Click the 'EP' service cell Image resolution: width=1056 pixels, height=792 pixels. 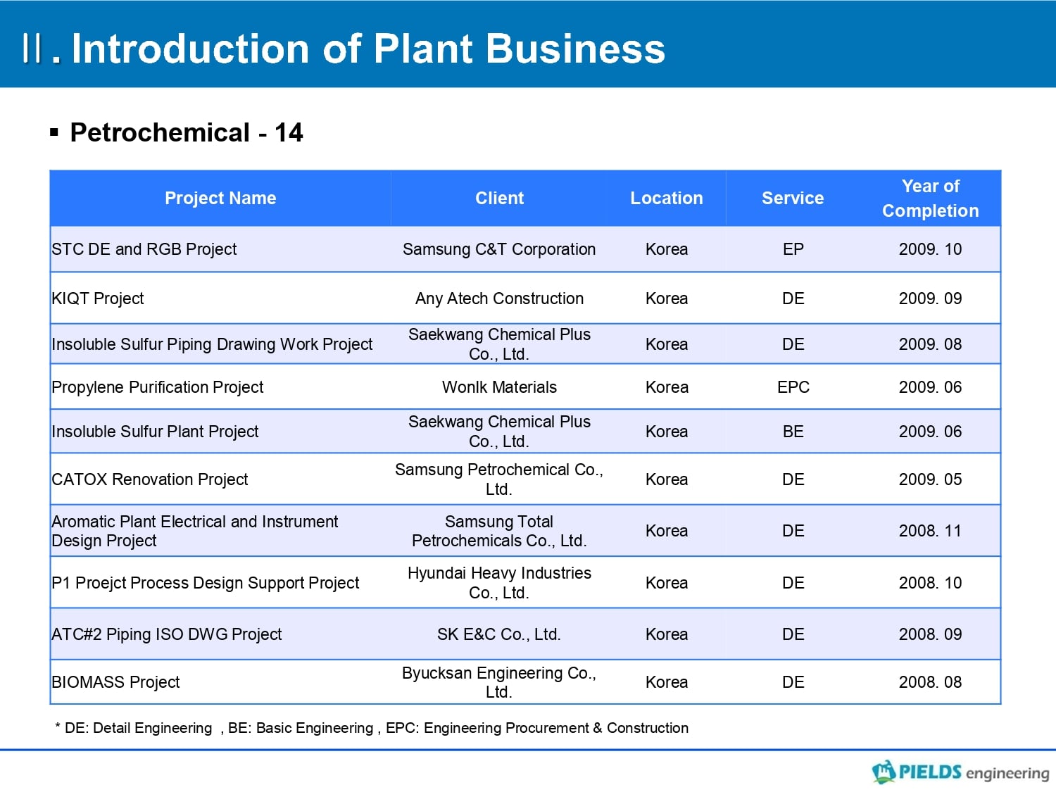click(793, 249)
